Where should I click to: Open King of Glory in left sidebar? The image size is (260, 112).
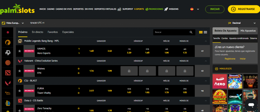point(8,93)
